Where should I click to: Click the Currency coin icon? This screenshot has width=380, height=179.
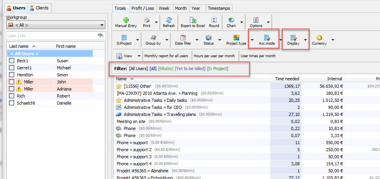tap(319, 38)
